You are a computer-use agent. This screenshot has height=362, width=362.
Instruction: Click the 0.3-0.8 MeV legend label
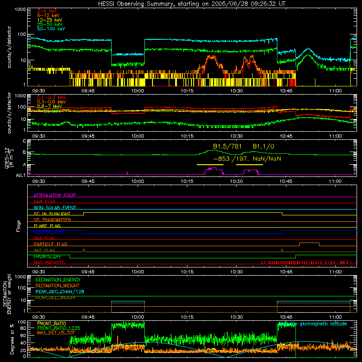pyautogui.click(x=52, y=102)
